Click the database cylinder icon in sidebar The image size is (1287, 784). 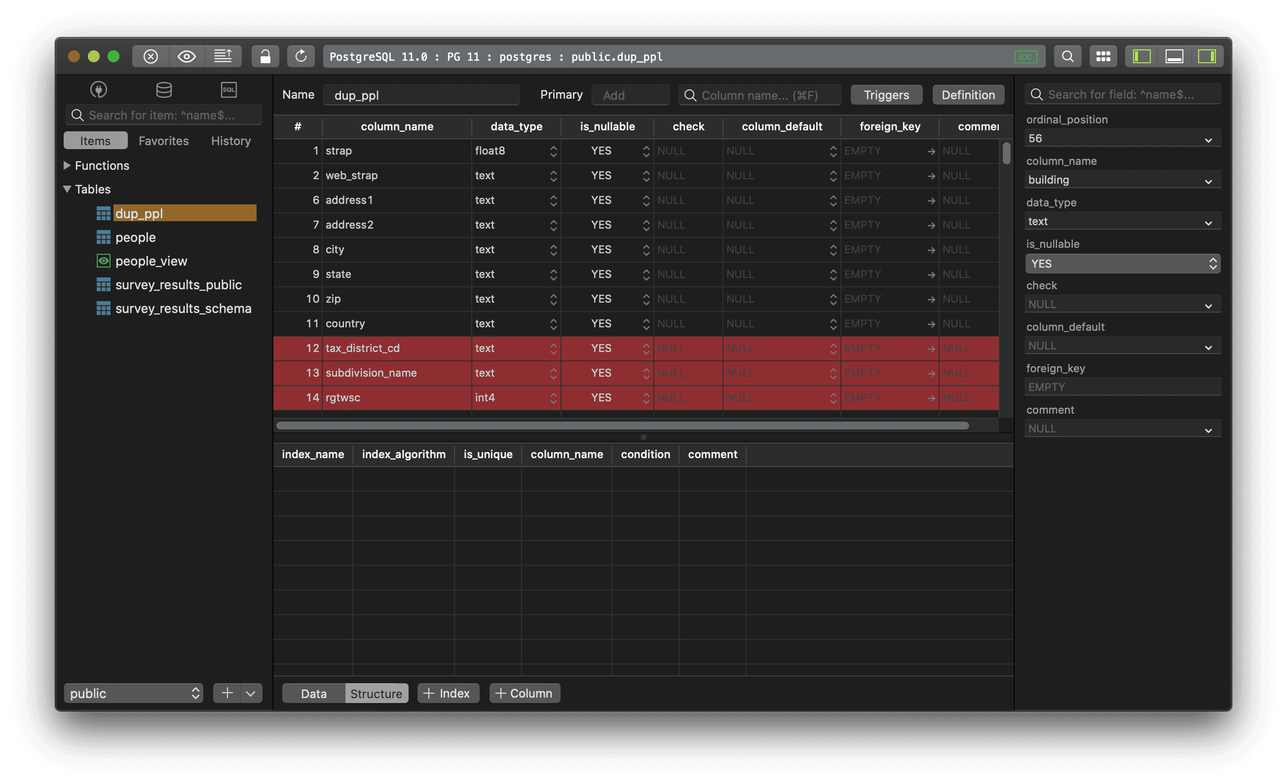tap(164, 90)
